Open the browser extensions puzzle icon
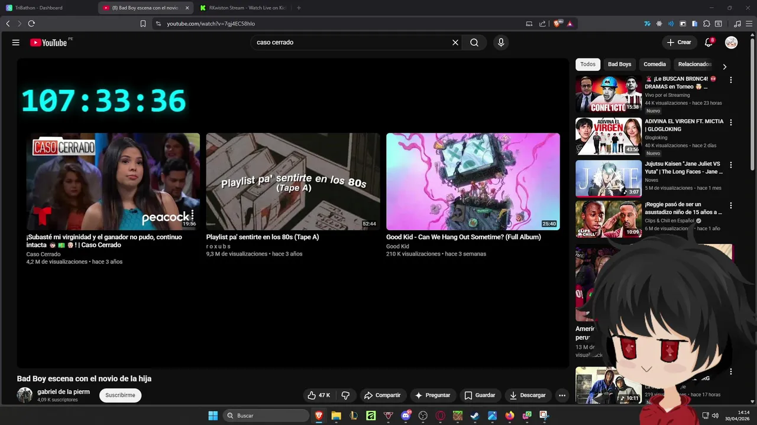Image resolution: width=757 pixels, height=425 pixels. pyautogui.click(x=707, y=24)
